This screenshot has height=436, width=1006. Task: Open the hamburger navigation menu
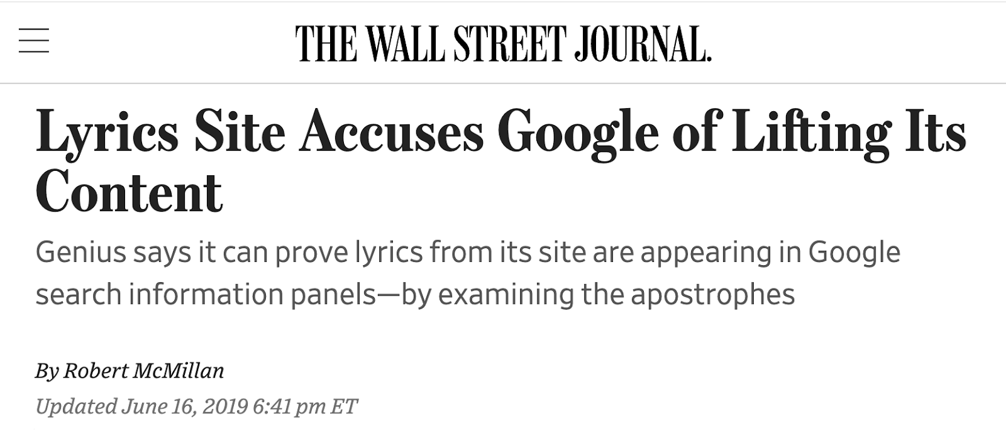34,41
